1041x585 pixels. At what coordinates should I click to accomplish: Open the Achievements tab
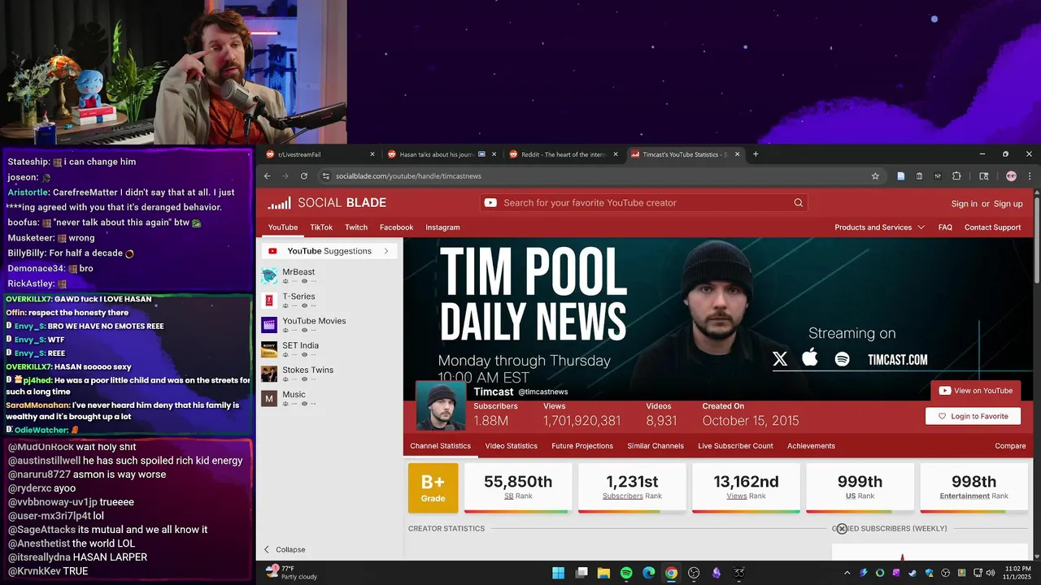tap(811, 446)
